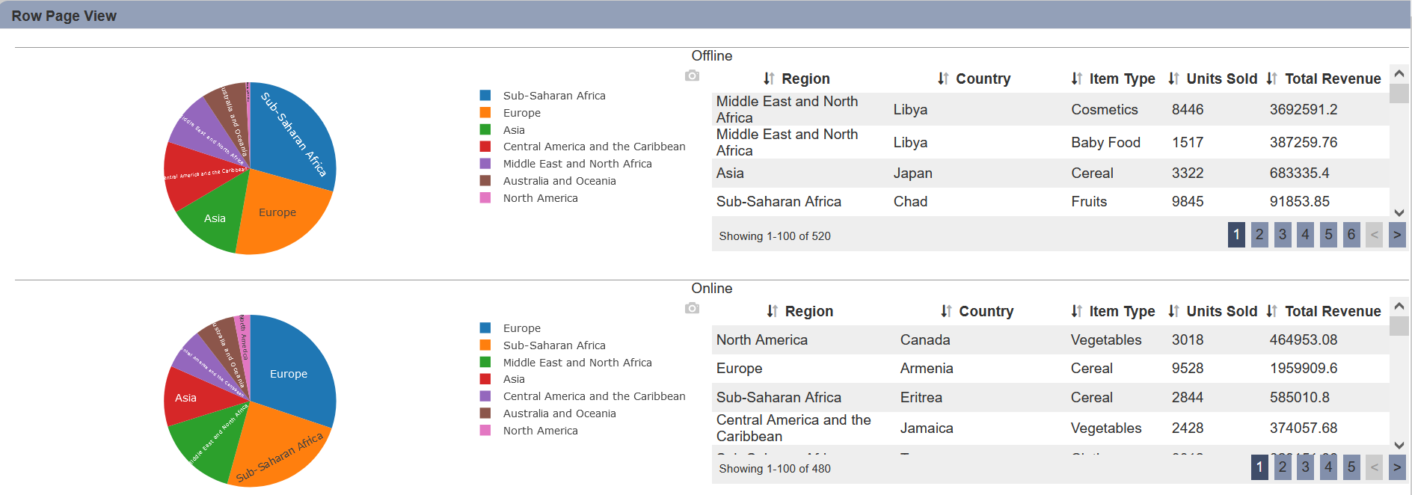
Task: Select Chad cell in Offline table
Action: [910, 202]
